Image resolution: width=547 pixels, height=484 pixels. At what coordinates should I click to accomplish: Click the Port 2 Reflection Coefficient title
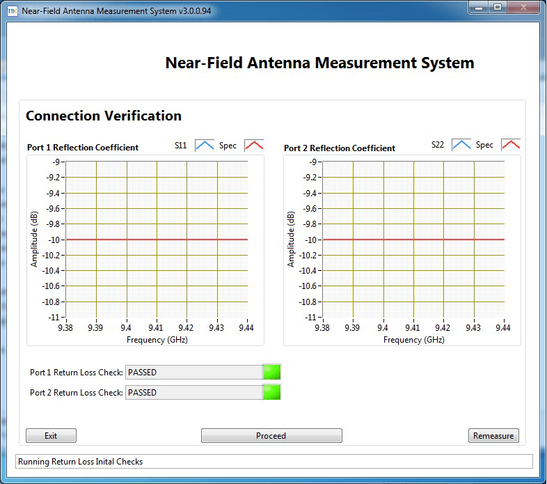click(340, 148)
